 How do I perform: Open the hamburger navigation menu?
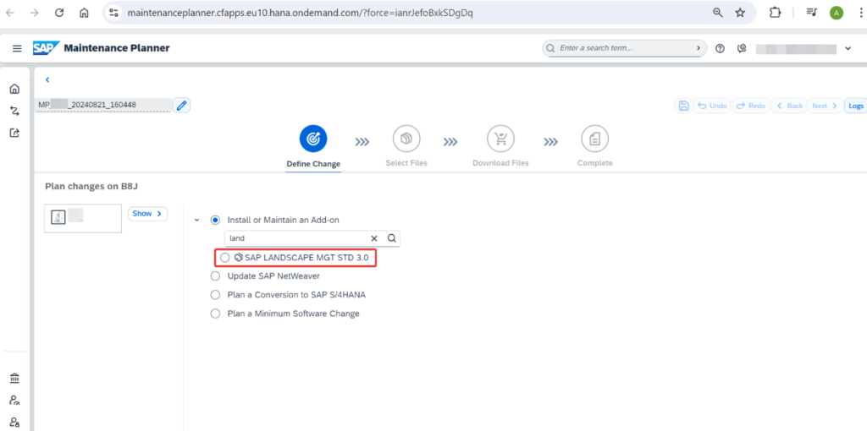[x=17, y=48]
